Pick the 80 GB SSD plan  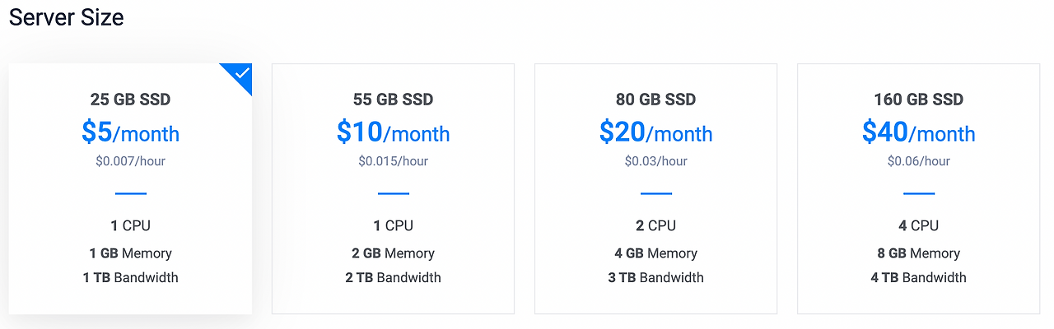click(655, 188)
